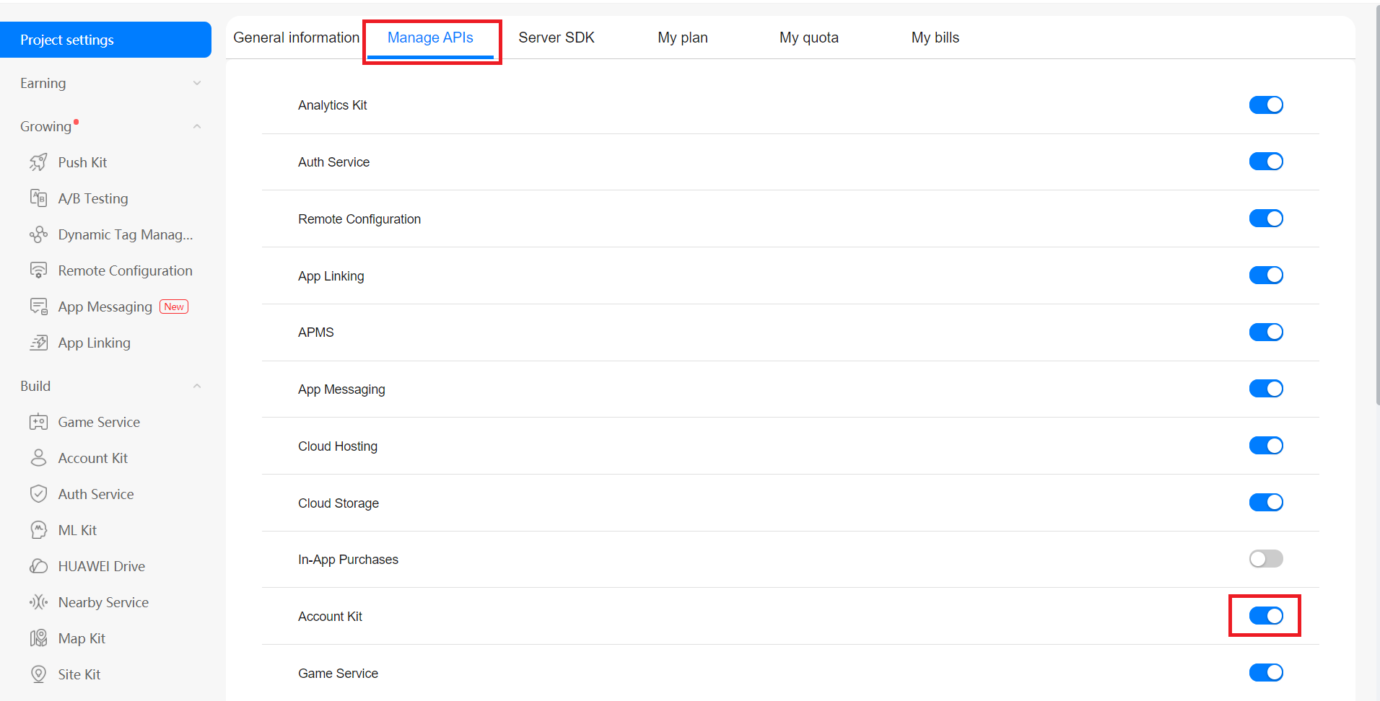
Task: Open App Messaging in the sidebar
Action: [105, 307]
